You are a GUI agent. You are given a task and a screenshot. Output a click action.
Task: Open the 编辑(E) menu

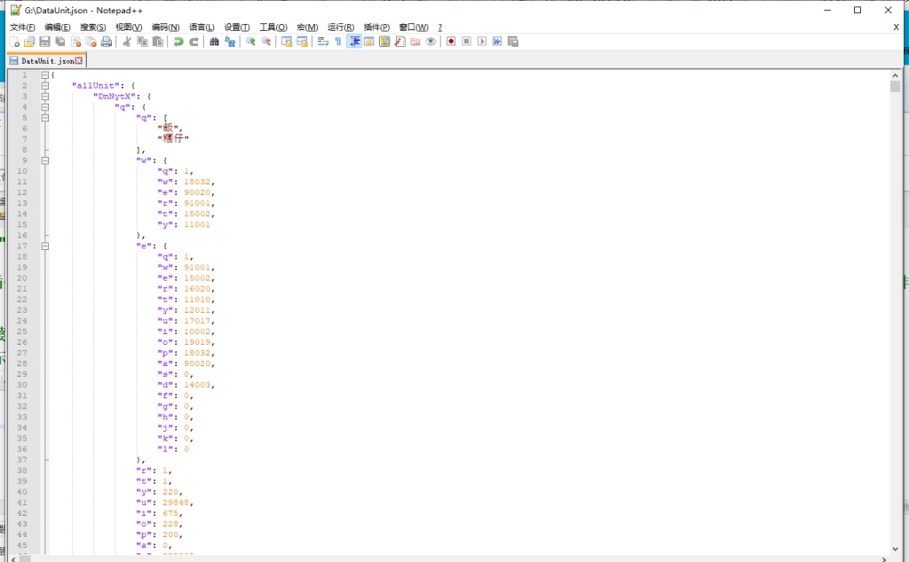click(x=58, y=27)
